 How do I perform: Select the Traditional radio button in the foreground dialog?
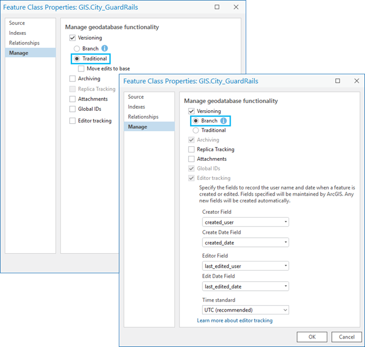196,130
